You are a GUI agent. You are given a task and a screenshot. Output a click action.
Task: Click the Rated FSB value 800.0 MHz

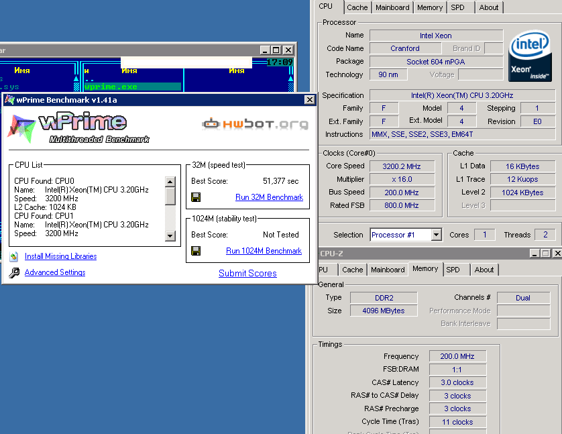point(402,205)
